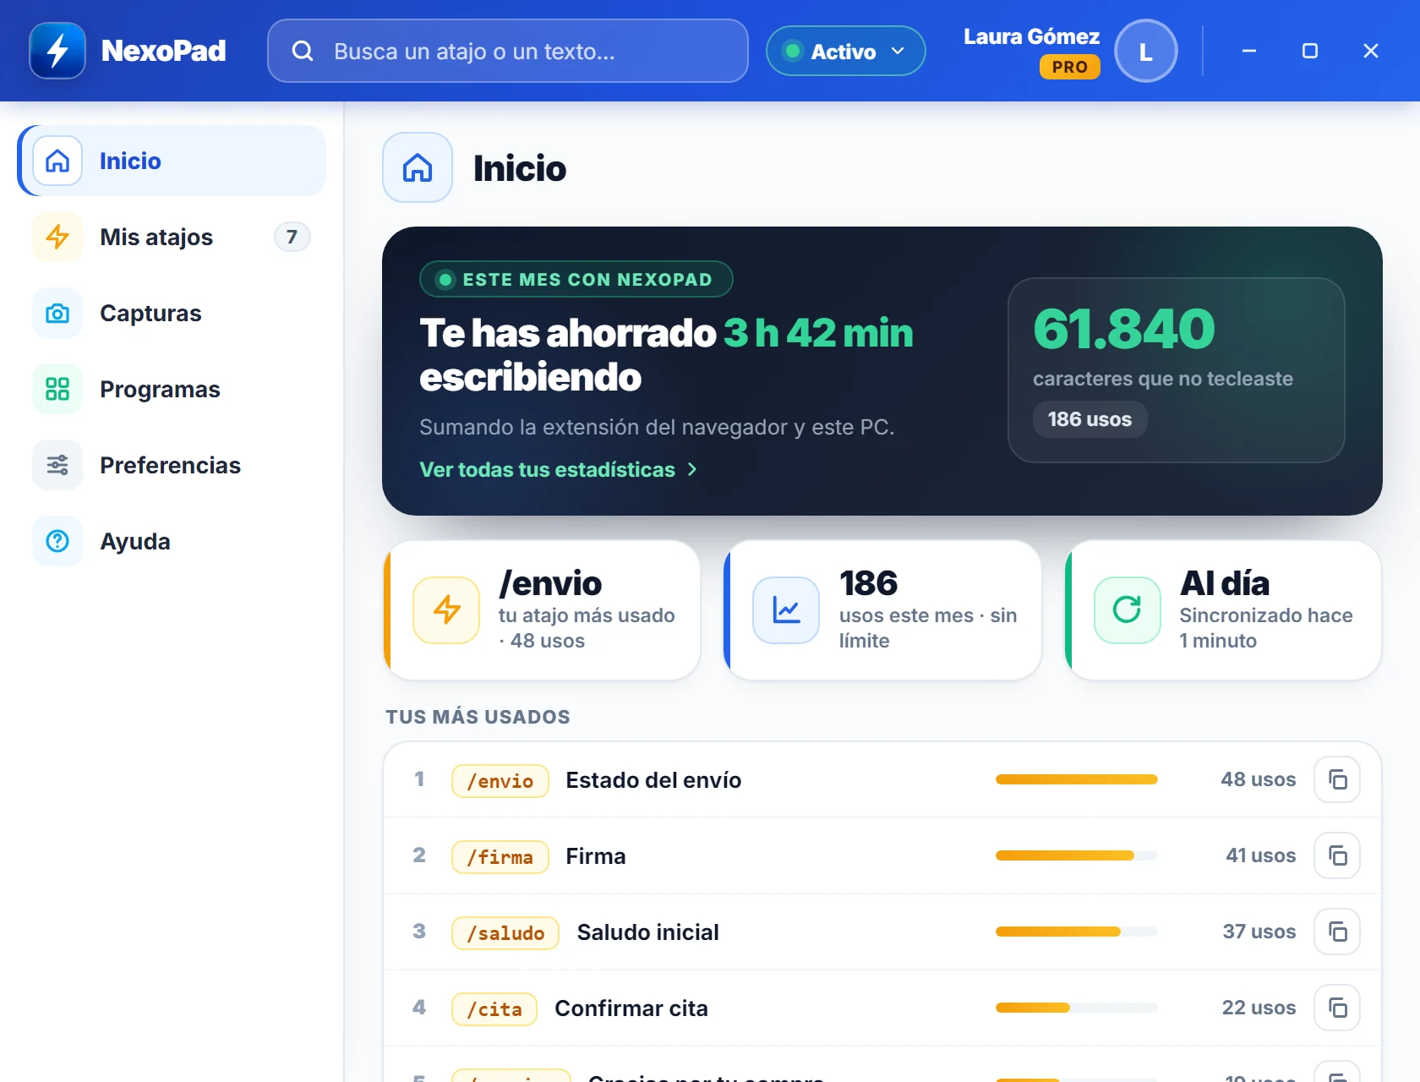The image size is (1420, 1082).
Task: Click the /saludo shortcut tag
Action: pyautogui.click(x=505, y=932)
